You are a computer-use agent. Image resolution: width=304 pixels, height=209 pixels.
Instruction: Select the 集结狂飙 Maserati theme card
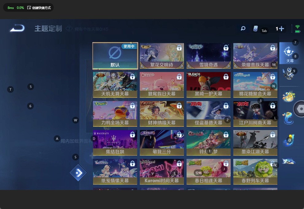click(x=115, y=143)
